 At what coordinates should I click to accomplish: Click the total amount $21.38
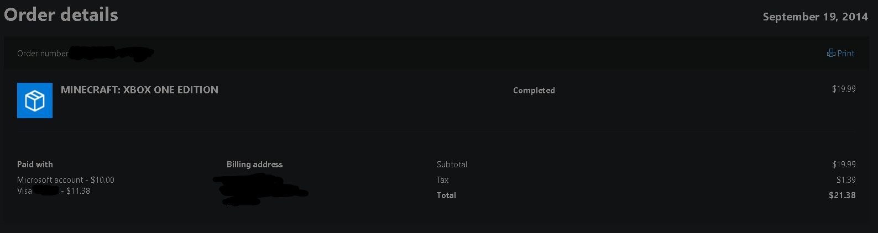842,195
